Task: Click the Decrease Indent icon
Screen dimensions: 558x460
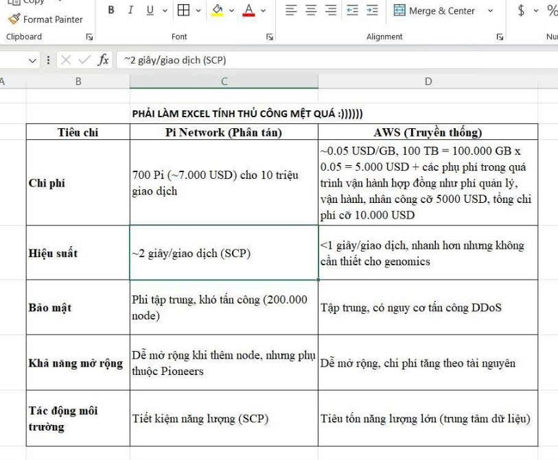Action: (x=352, y=10)
